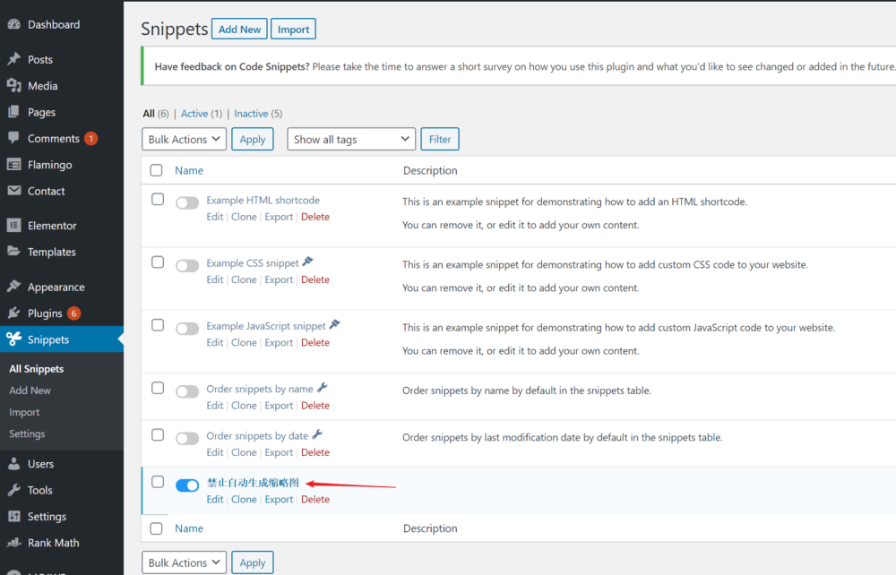Check the select-all checkbox in bottom footer
Image resolution: width=896 pixels, height=575 pixels.
click(156, 528)
